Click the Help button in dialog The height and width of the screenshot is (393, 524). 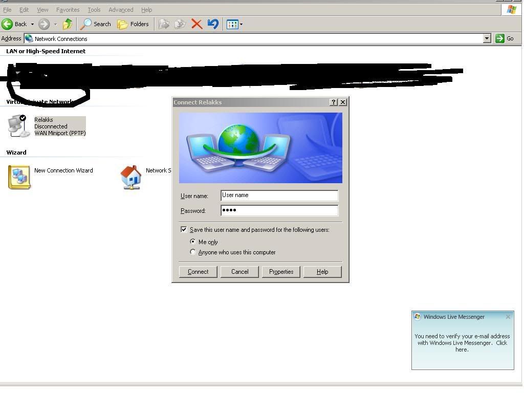322,272
